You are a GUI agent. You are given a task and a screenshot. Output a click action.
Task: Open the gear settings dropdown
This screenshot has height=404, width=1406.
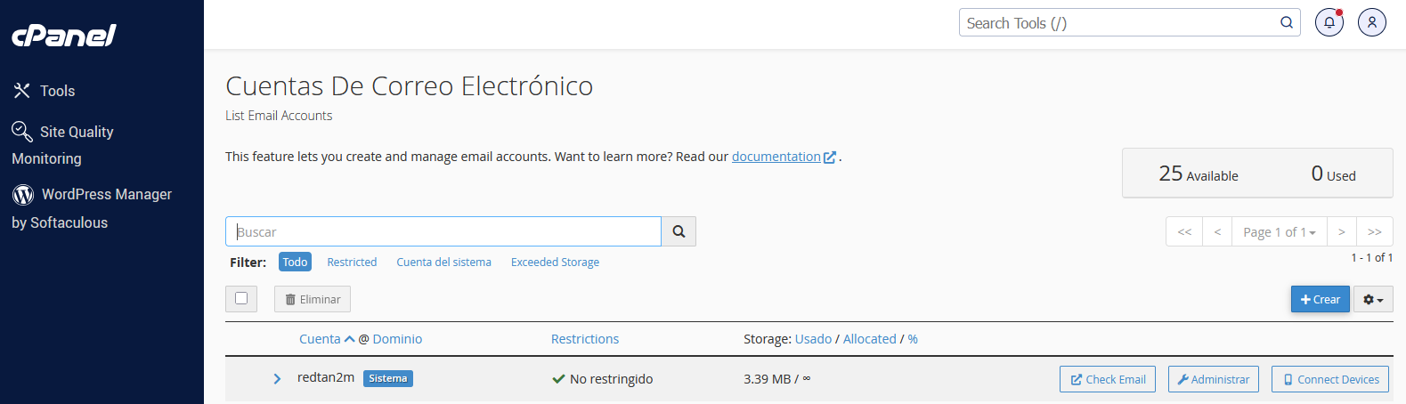(x=1373, y=300)
